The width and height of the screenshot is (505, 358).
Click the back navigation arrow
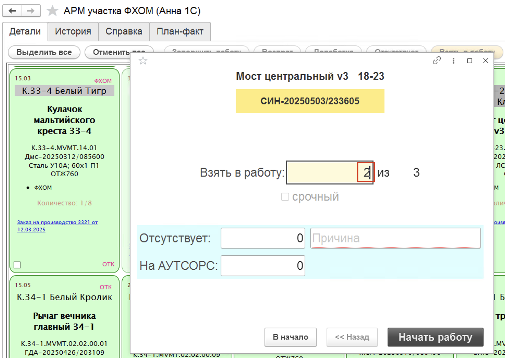[x=12, y=11]
